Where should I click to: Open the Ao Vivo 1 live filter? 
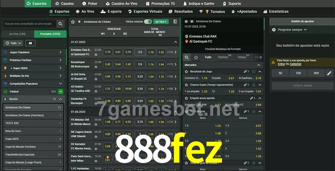(161, 22)
